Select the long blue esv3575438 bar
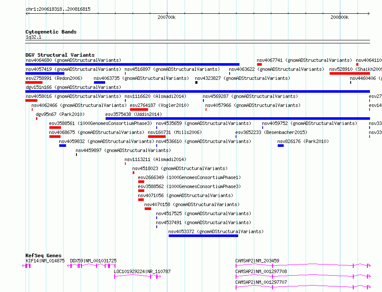The height and width of the screenshot is (292, 382). click(237, 119)
